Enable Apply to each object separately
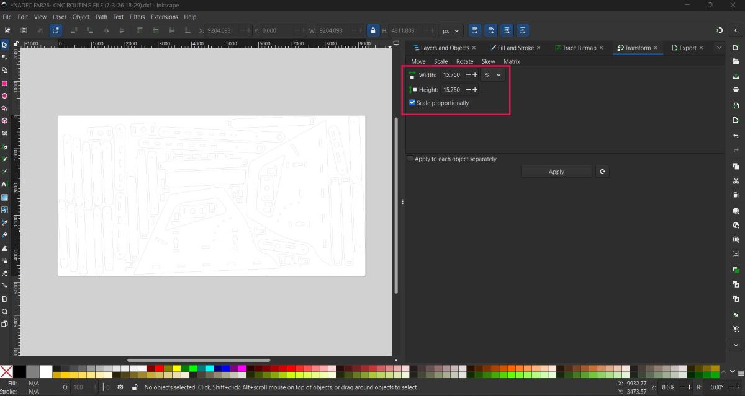 (x=410, y=159)
